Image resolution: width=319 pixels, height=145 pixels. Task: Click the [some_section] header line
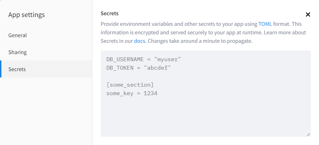pyautogui.click(x=130, y=85)
